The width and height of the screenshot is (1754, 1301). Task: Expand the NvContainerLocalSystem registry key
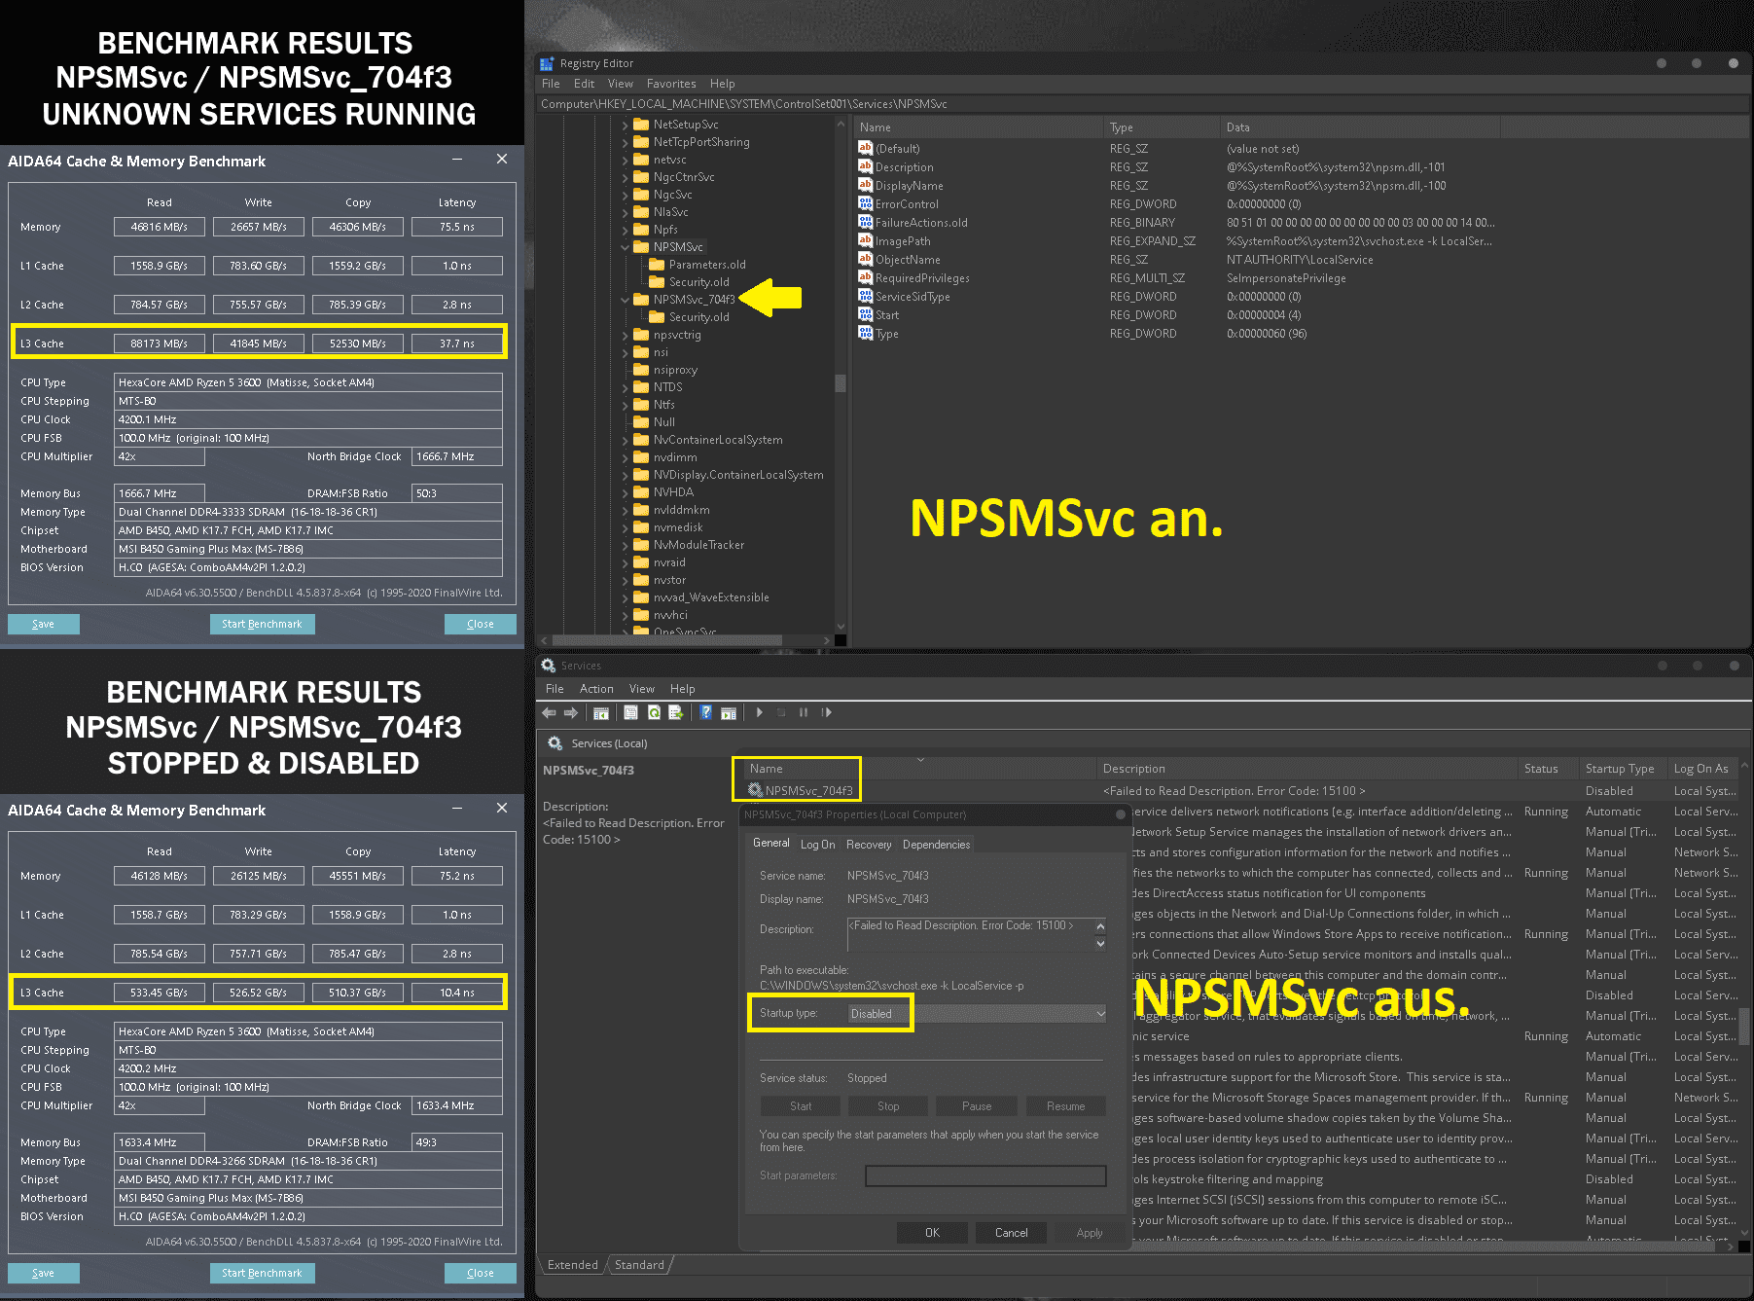(625, 440)
